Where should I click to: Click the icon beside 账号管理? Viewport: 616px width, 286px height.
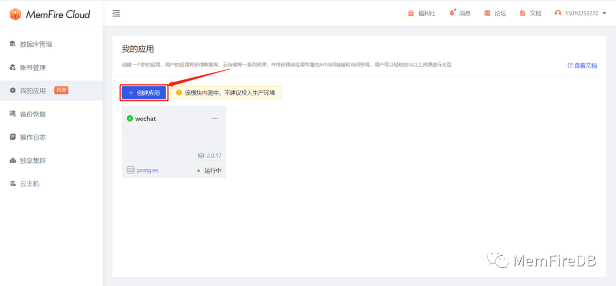[x=12, y=68]
